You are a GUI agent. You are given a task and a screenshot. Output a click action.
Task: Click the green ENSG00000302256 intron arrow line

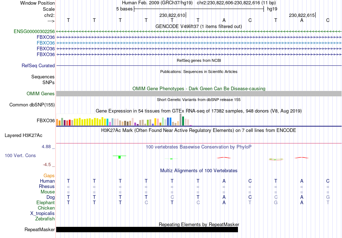click(199, 32)
